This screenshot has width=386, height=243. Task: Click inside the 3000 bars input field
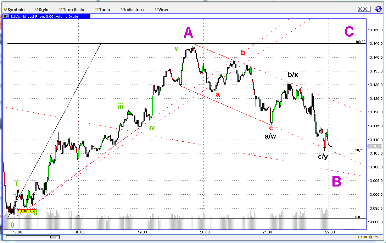pyautogui.click(x=364, y=9)
